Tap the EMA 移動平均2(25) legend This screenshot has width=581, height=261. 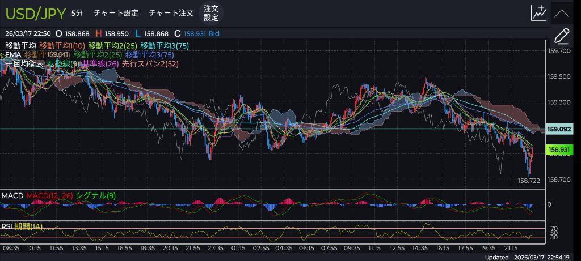point(98,55)
